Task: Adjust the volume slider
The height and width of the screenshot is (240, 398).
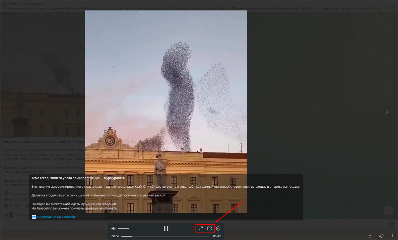Action: (x=127, y=228)
